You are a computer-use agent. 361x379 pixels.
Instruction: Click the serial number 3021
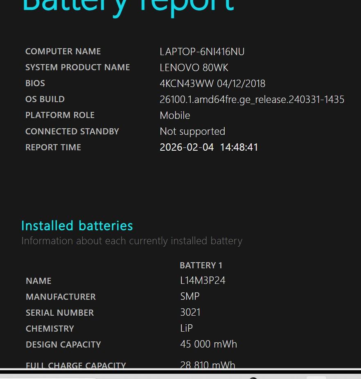(x=190, y=313)
